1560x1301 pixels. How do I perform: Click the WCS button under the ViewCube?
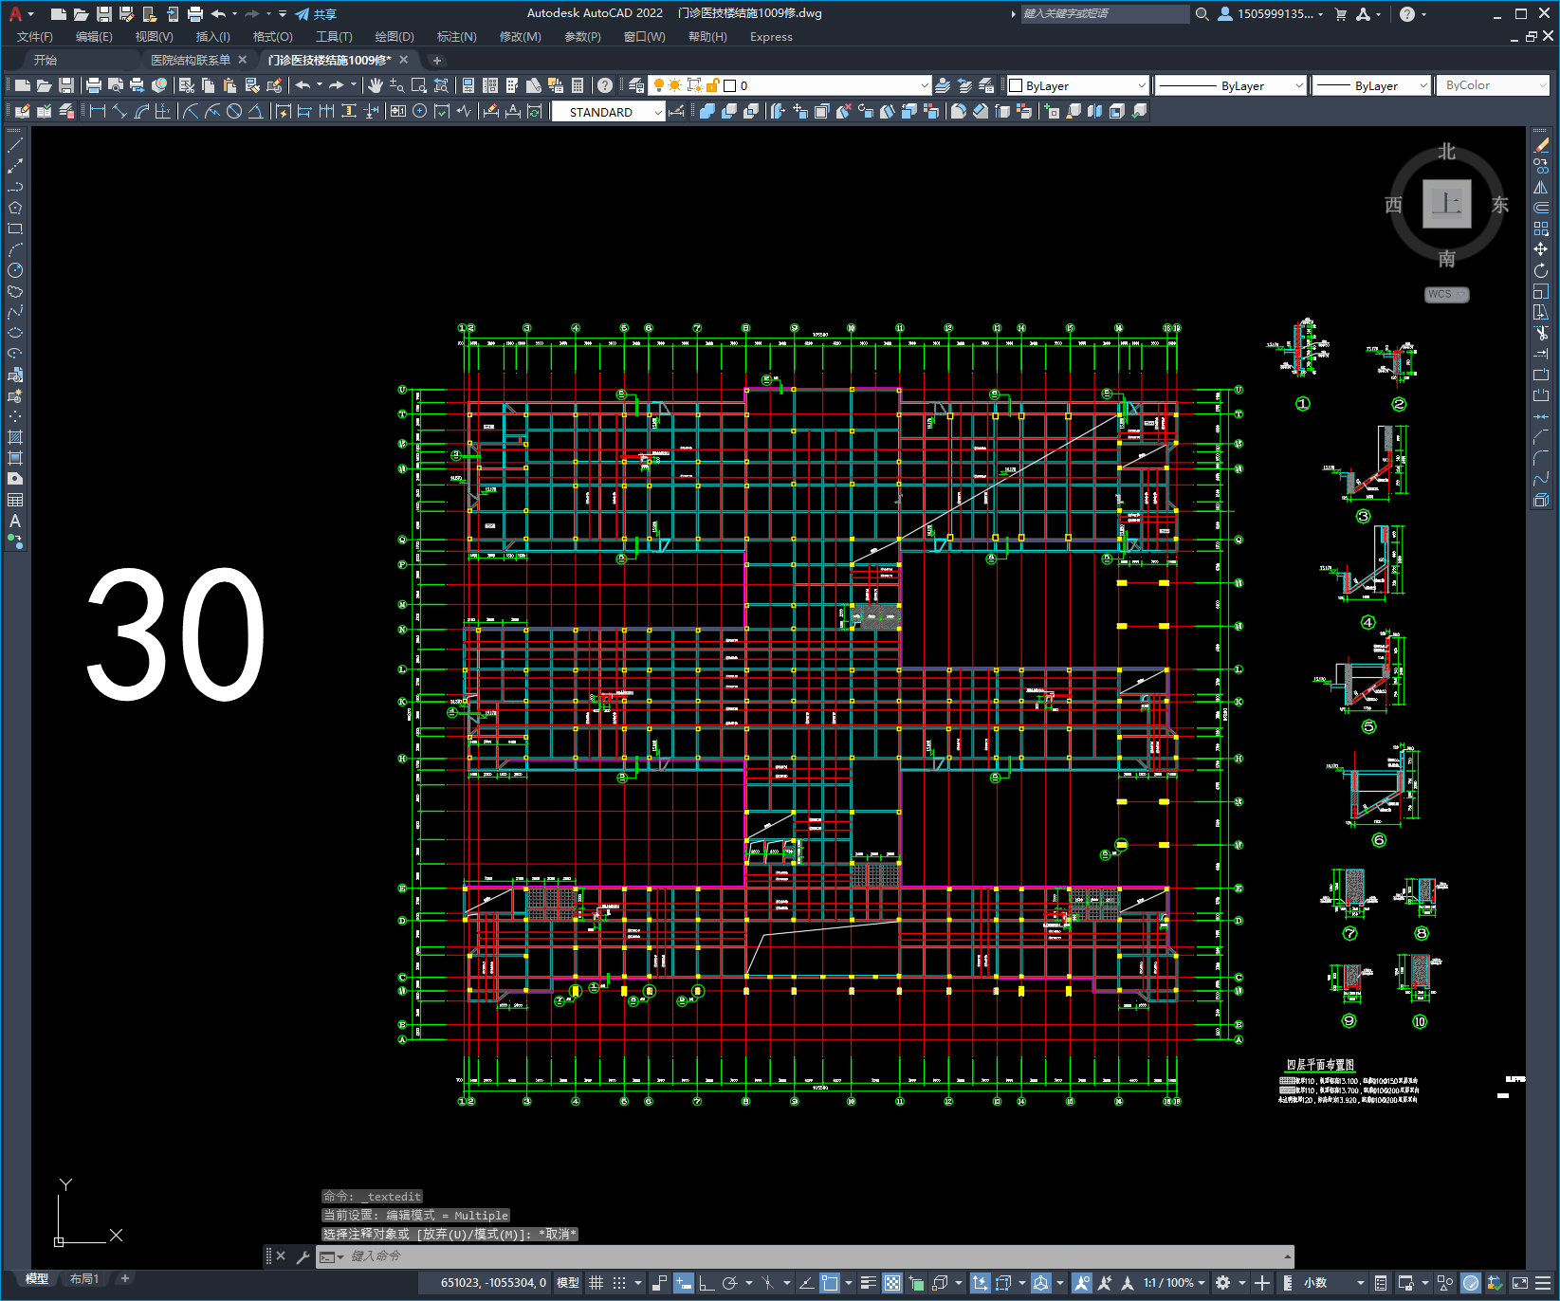1446,294
